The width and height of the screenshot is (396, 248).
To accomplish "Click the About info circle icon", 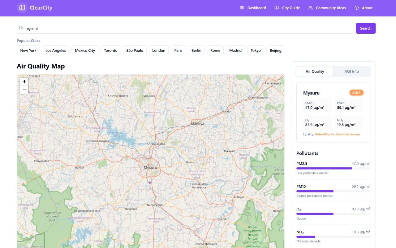I will click(356, 8).
